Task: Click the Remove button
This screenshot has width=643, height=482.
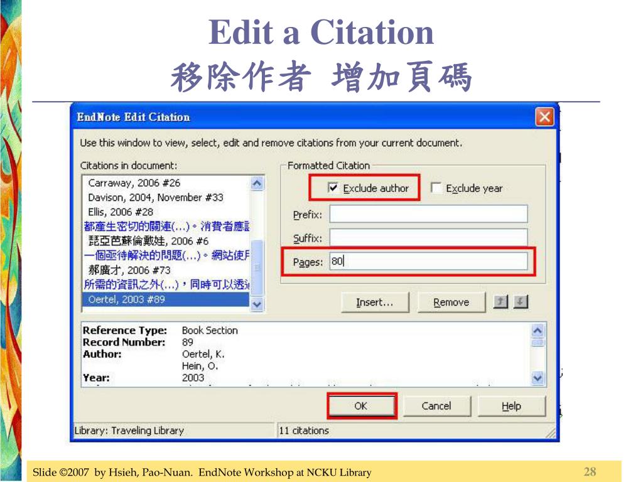Action: click(x=451, y=303)
